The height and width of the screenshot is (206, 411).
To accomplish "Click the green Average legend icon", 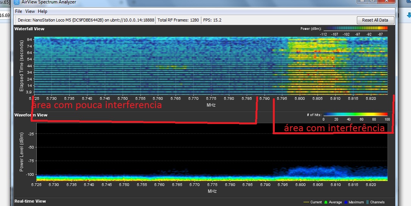I will tap(327, 202).
